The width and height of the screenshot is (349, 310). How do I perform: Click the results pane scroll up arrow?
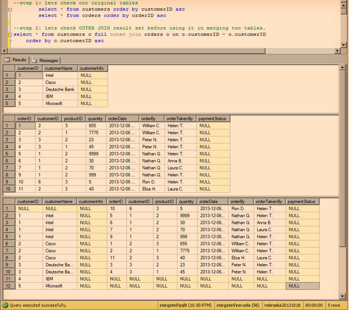pos(343,68)
